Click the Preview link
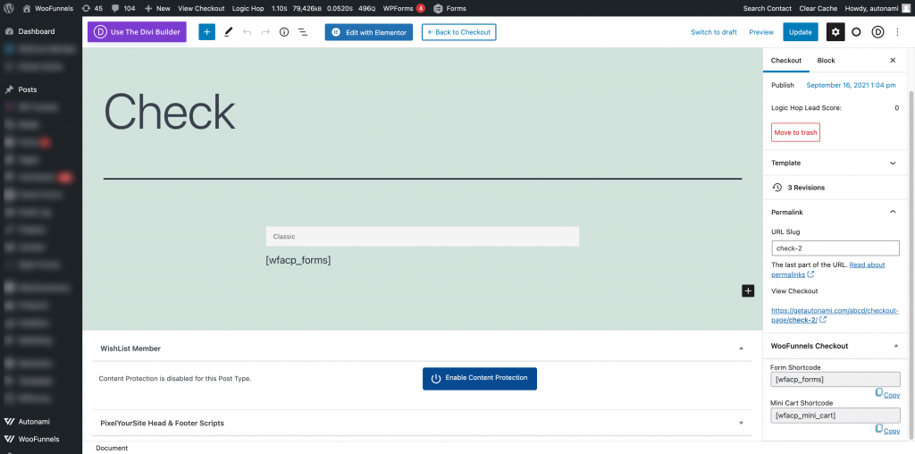The image size is (915, 454). [761, 32]
